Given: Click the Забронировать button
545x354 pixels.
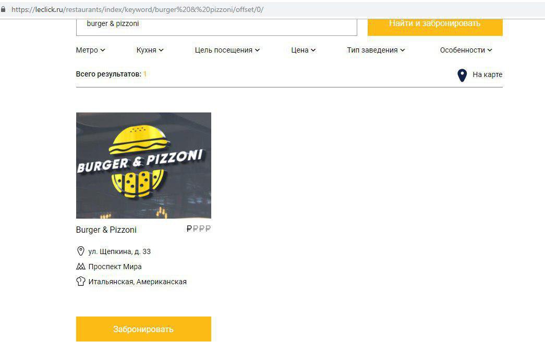Looking at the screenshot, I should pos(143,329).
